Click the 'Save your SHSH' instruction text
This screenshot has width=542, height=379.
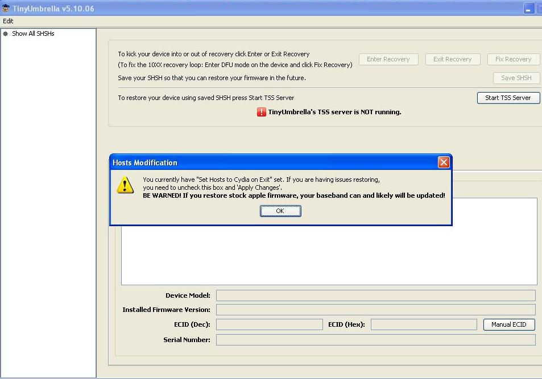212,78
